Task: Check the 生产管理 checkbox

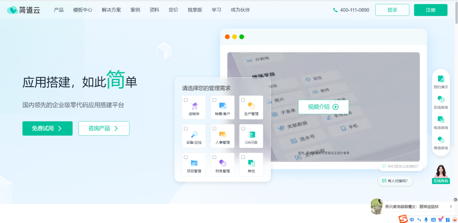Action: pyautogui.click(x=243, y=100)
